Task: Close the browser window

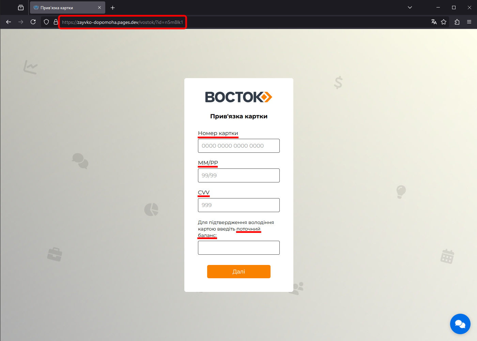Action: click(x=470, y=8)
